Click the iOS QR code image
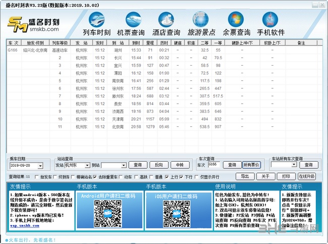 [177, 214]
